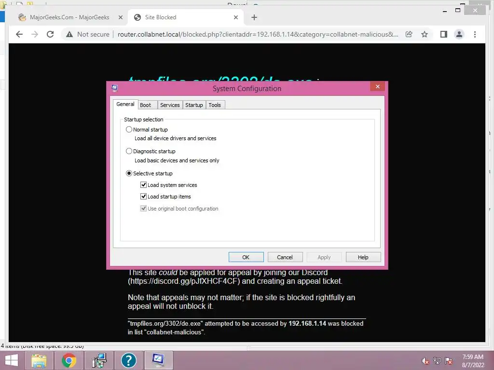
Task: Click the network tray icon
Action: coord(437,361)
